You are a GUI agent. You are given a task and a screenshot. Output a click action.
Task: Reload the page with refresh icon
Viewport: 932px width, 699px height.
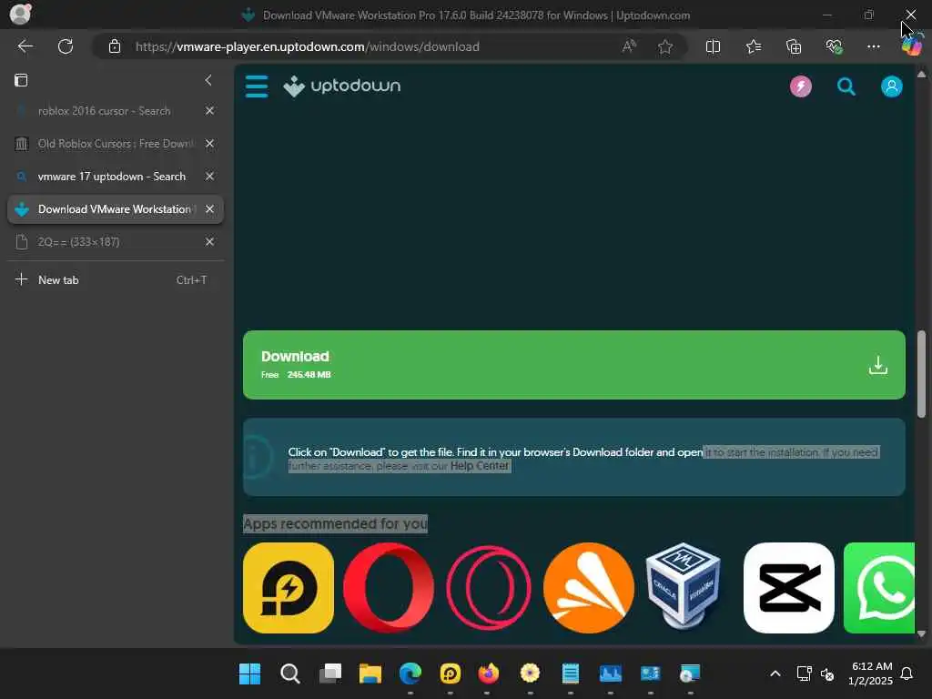pos(66,46)
